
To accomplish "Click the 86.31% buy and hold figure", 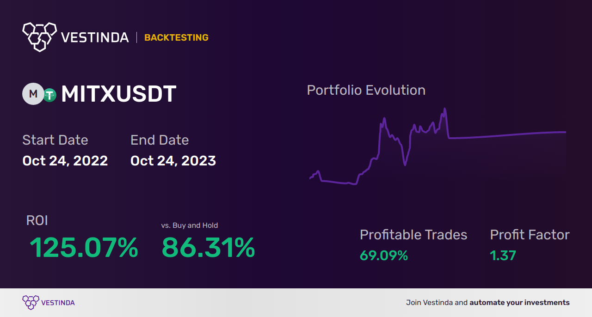I will (208, 248).
